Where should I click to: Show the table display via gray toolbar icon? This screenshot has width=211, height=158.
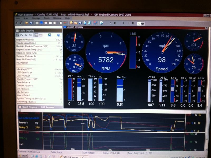[x=37, y=23]
